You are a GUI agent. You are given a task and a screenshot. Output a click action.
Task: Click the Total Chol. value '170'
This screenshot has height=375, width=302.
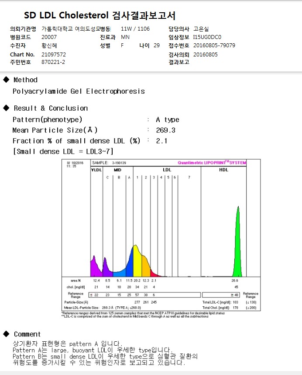click(x=235, y=308)
